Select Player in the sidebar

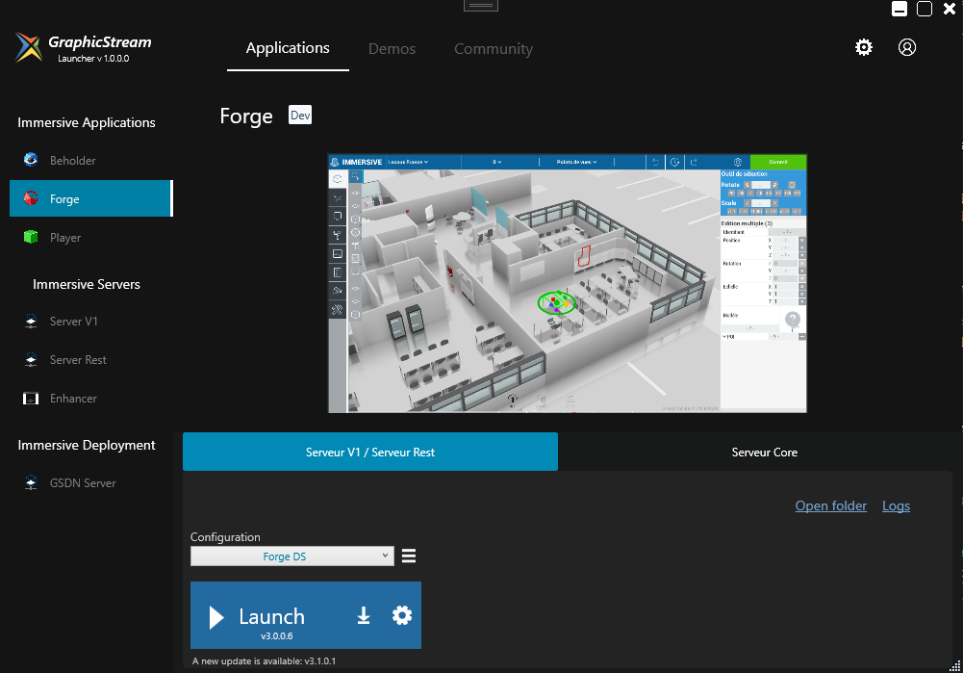[x=90, y=237]
